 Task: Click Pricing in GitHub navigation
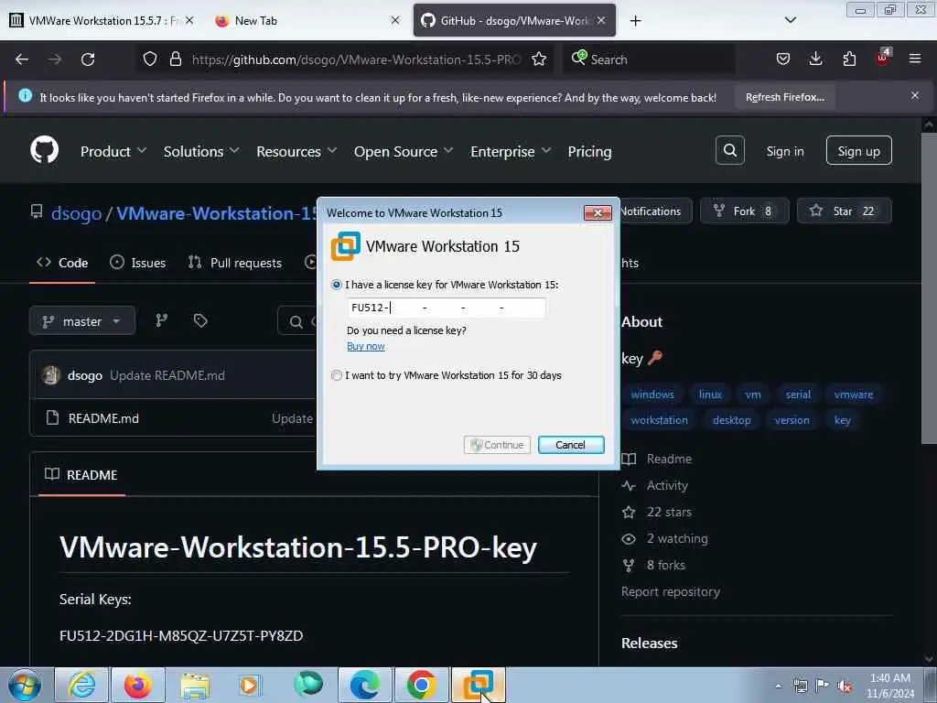pos(589,151)
